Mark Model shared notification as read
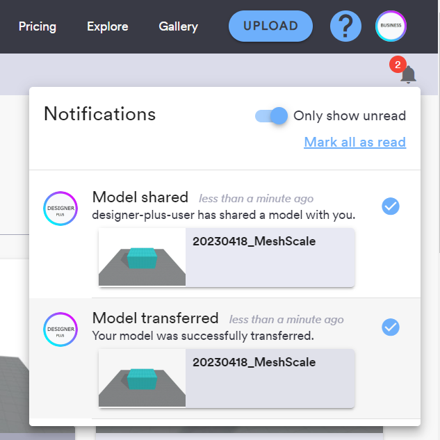Image resolution: width=440 pixels, height=440 pixels. (391, 206)
